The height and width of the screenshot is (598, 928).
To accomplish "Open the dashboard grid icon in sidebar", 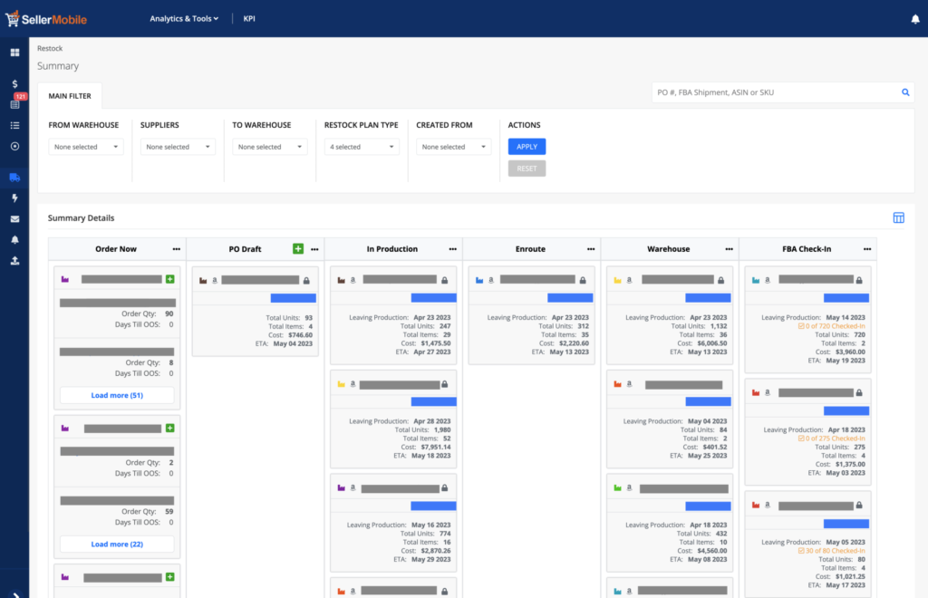I will 14,53.
